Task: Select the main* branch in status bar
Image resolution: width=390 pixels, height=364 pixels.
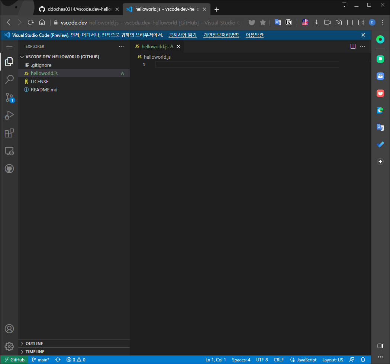Action: coord(41,360)
